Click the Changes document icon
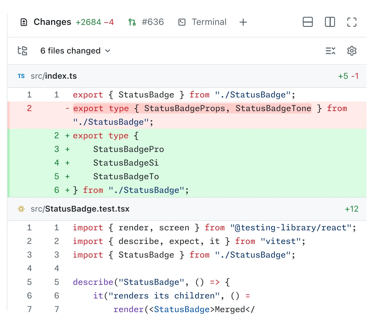The height and width of the screenshot is (323, 374). click(x=24, y=22)
